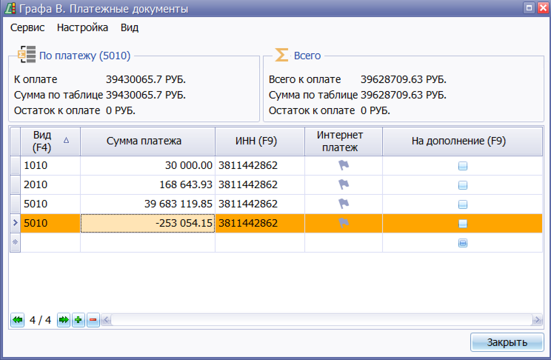Click internet payment flag in 2010 row
This screenshot has height=360, width=551.
click(344, 185)
